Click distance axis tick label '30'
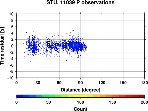The width and height of the screenshot is (148, 111). click(38, 83)
